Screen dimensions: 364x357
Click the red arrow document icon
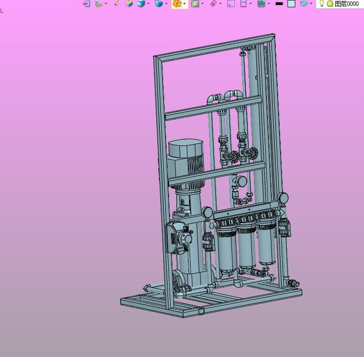87,3
